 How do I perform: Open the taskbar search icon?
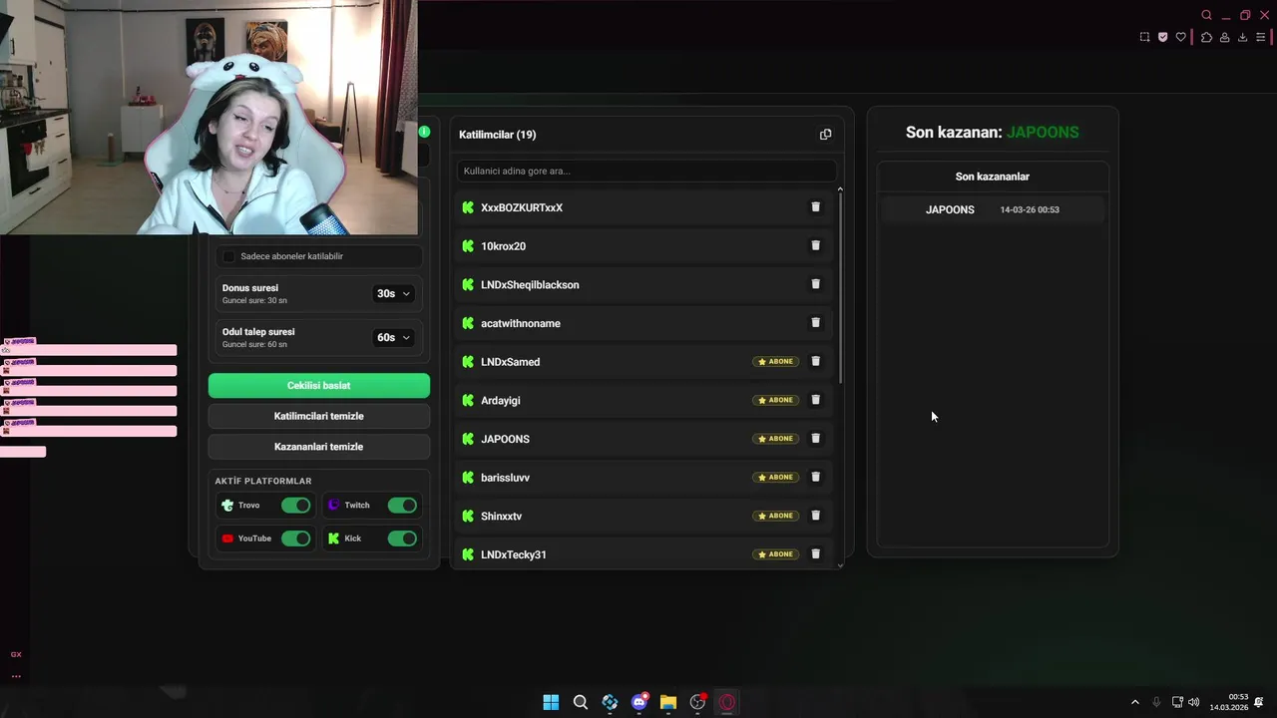[x=581, y=702]
